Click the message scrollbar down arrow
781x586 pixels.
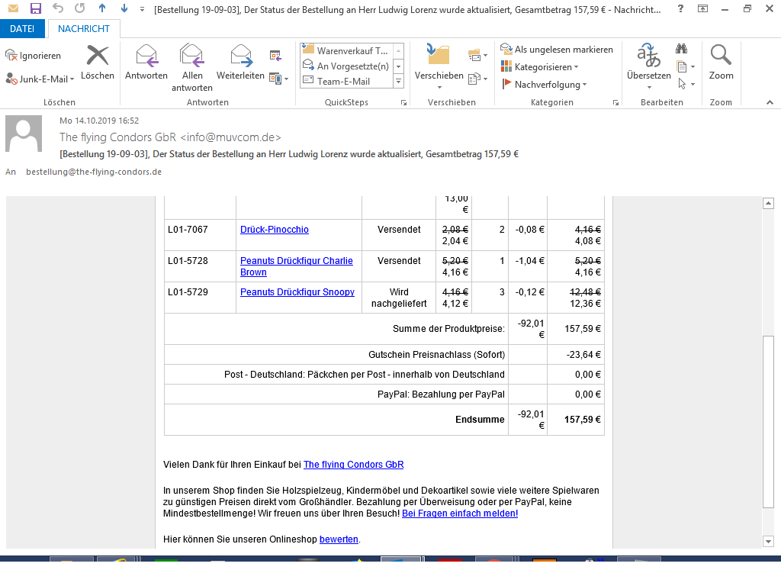tap(769, 541)
